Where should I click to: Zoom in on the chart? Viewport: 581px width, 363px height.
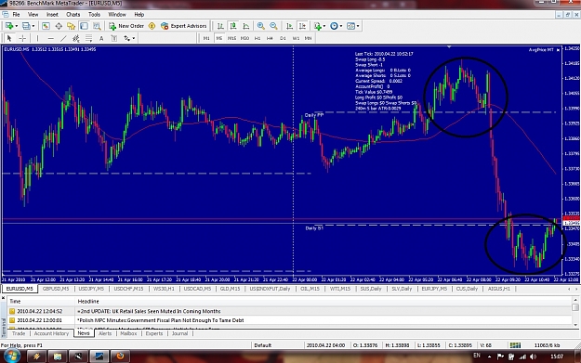coord(261,26)
